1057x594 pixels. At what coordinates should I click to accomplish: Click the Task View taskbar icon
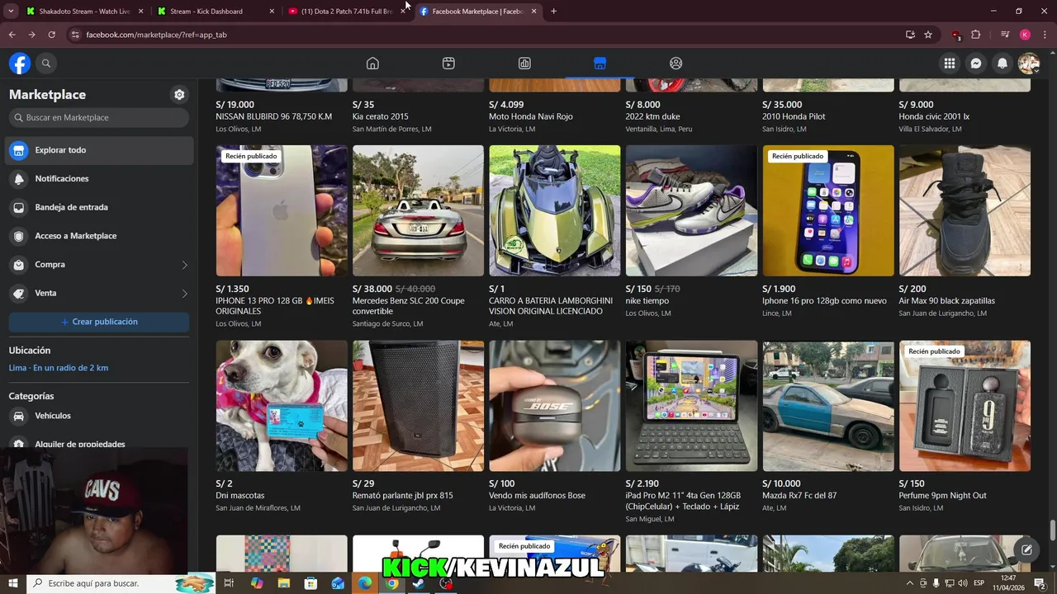[x=229, y=583]
